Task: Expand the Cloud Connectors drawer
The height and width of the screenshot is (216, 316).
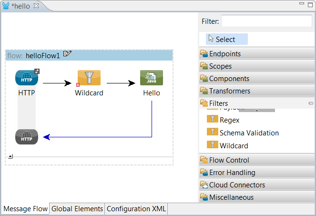Action: pos(237,185)
